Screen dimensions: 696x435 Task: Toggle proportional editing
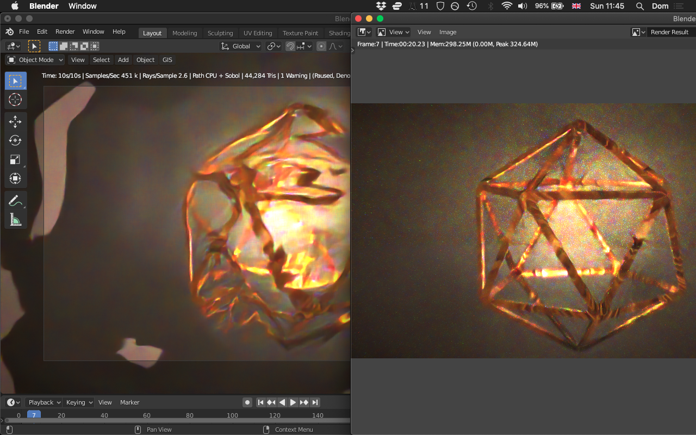321,46
